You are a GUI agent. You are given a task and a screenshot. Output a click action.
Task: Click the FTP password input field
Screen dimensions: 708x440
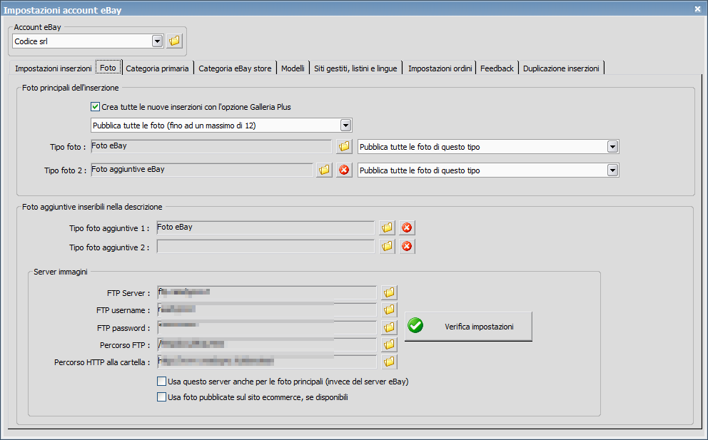click(x=267, y=327)
